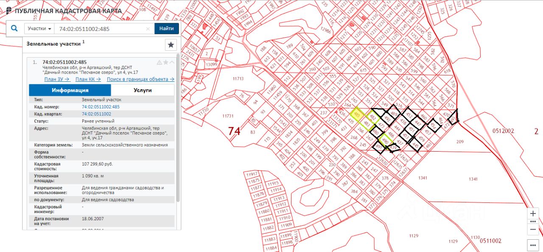Select the result heading 74:02:0511002:485
Image resolution: width=543 pixels, height=252 pixels.
click(x=64, y=62)
